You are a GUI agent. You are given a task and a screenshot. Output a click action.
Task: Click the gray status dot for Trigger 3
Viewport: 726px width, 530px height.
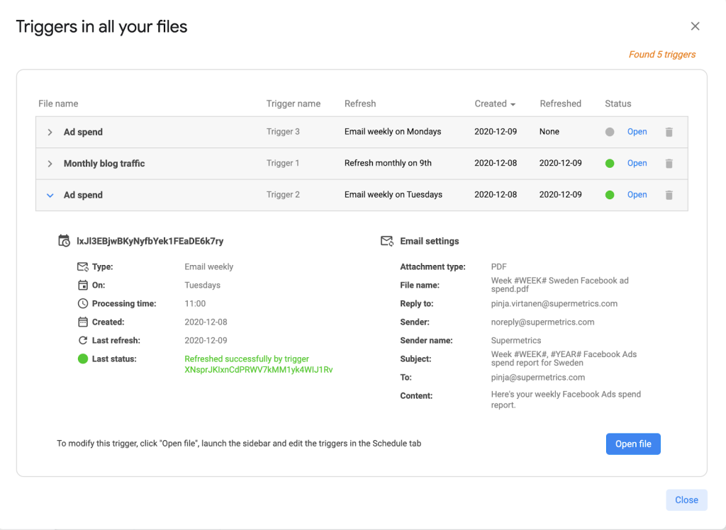point(610,132)
